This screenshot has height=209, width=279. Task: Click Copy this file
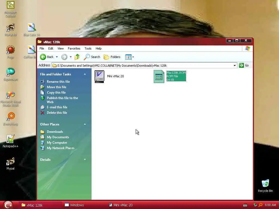pos(53,93)
